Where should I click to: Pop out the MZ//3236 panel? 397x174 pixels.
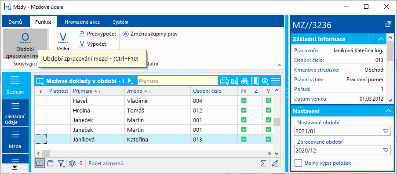click(388, 25)
